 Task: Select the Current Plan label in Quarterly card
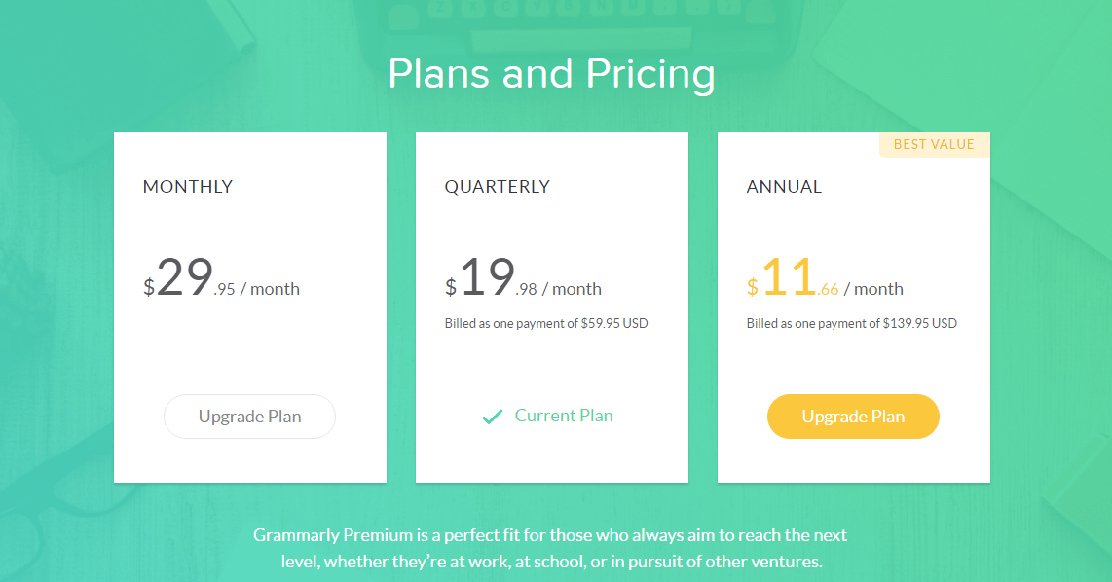tap(564, 416)
